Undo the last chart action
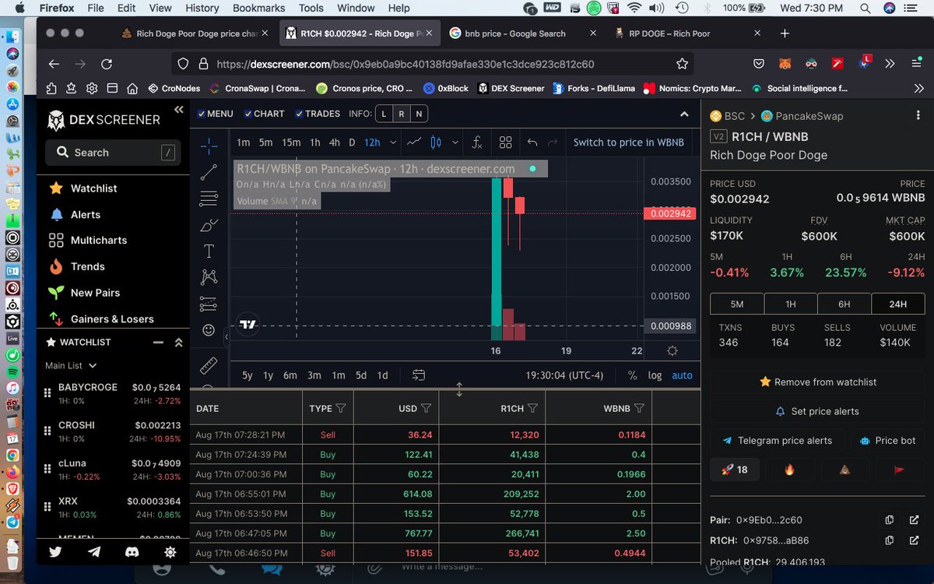This screenshot has width=934, height=584. 532,142
